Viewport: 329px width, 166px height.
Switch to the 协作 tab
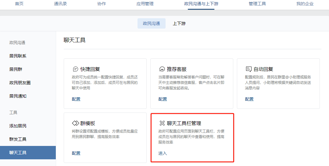[102, 4]
